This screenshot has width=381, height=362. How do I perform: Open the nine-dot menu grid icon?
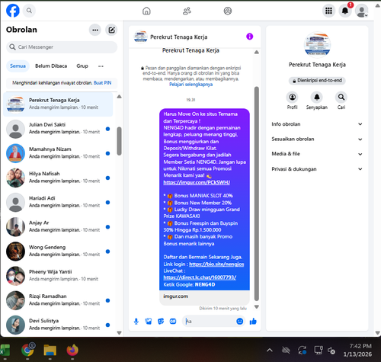point(328,11)
